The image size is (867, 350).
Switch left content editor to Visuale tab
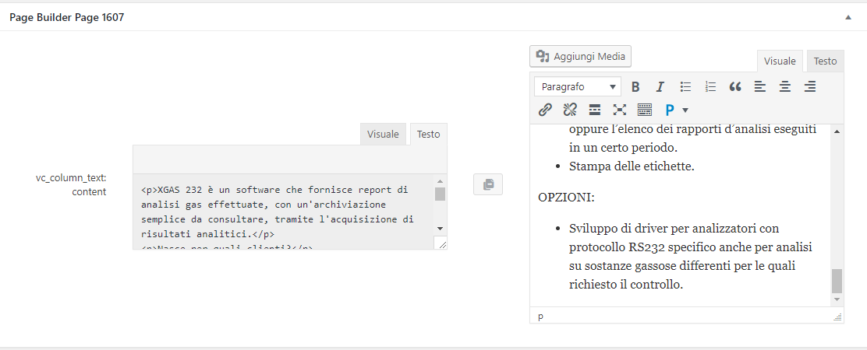point(383,134)
